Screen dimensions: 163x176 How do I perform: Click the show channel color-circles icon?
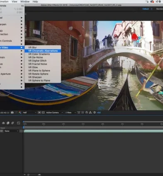20,112
